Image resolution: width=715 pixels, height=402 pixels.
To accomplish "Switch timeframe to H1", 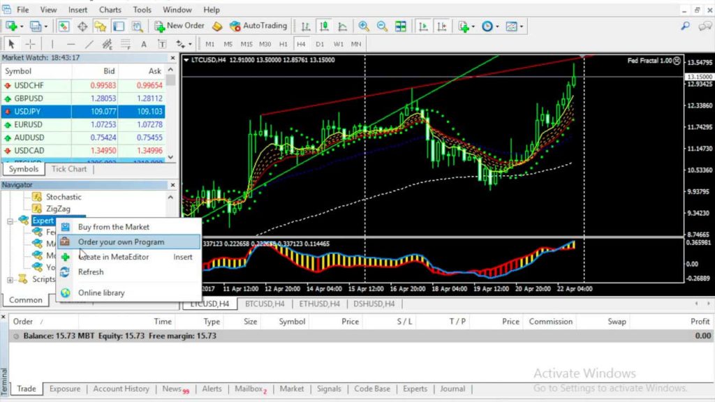I will (x=283, y=43).
